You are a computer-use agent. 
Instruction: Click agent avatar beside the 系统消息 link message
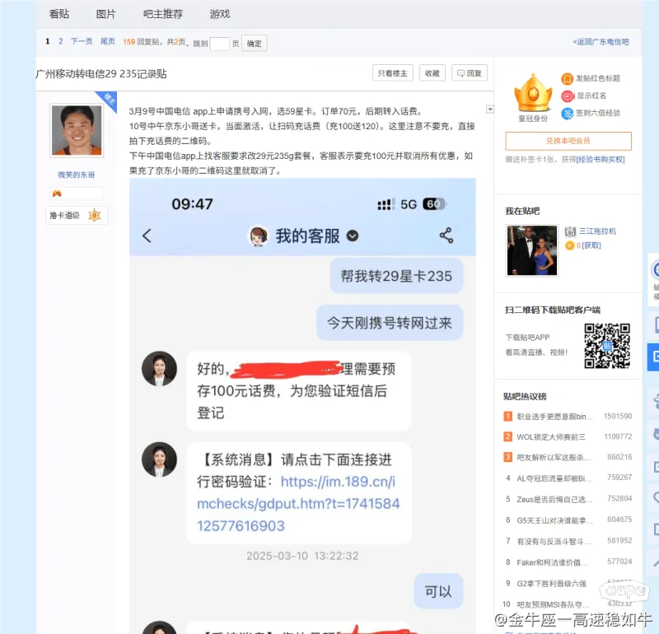tap(159, 459)
